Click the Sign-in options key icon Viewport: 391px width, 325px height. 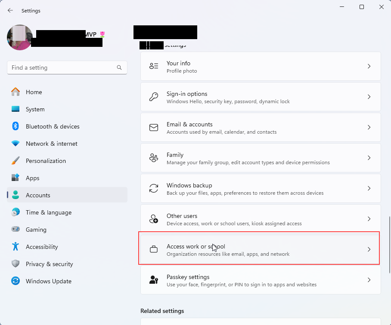point(154,96)
